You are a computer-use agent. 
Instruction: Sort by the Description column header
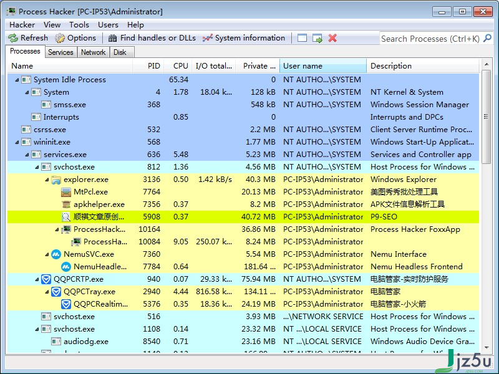423,66
